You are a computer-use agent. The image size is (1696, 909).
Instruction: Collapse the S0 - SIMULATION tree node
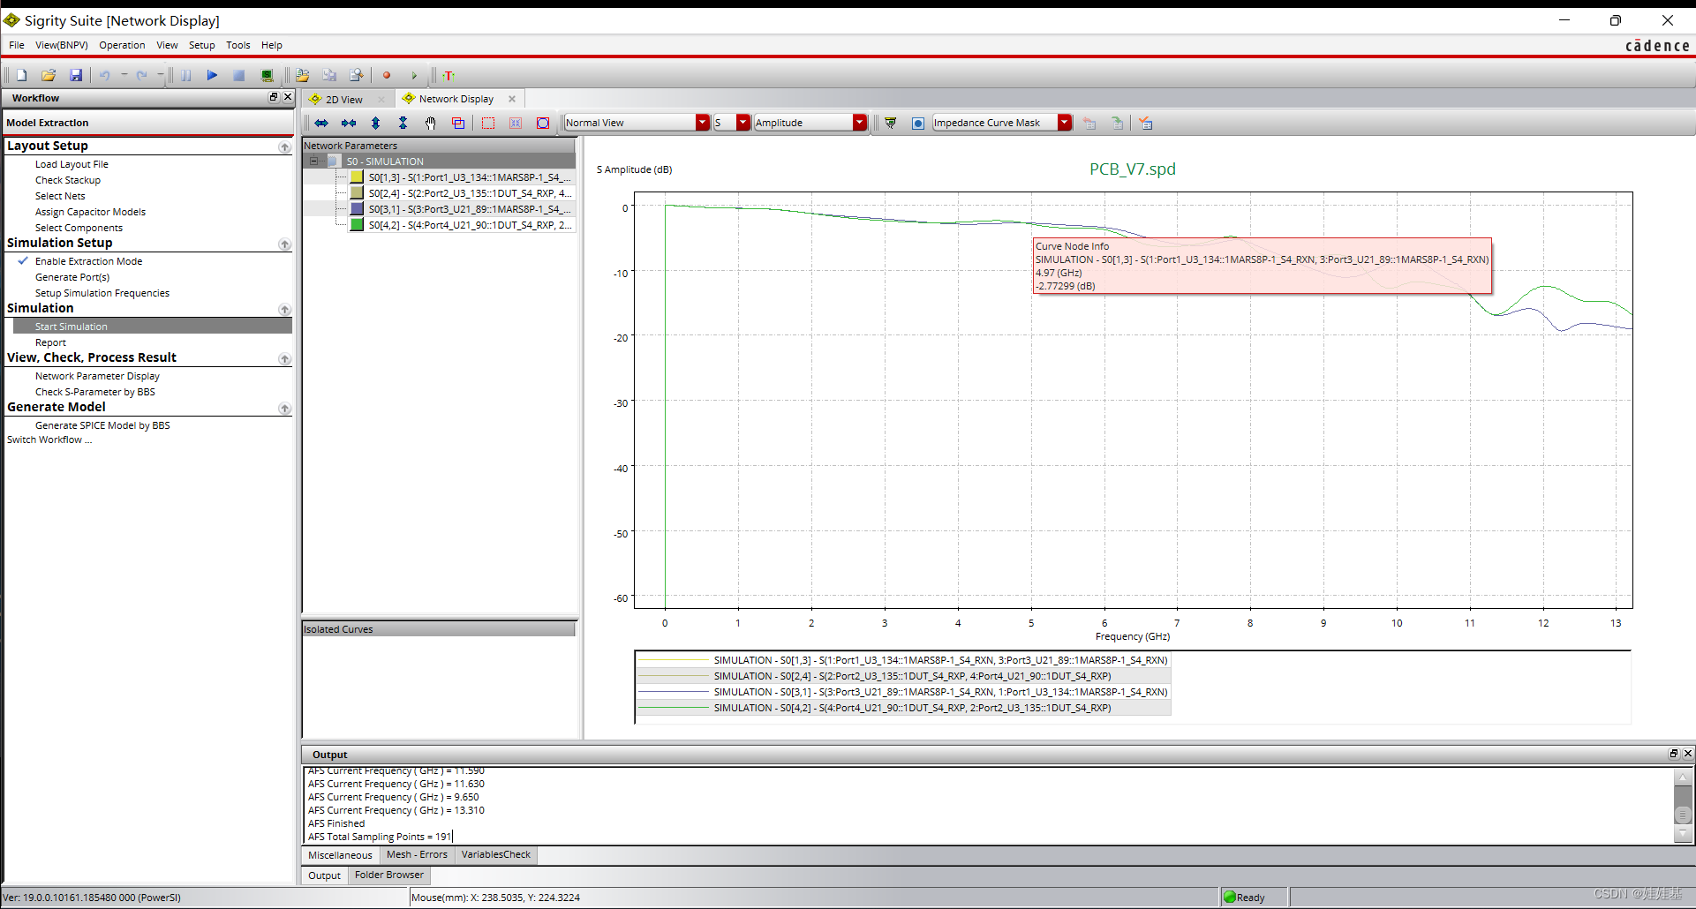[x=313, y=162]
